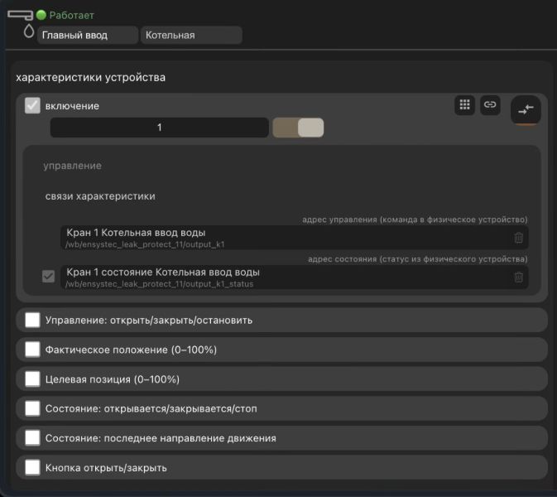Enable Целевая позиция (0–100%) checkbox
Image resolution: width=557 pixels, height=497 pixels.
tap(32, 379)
